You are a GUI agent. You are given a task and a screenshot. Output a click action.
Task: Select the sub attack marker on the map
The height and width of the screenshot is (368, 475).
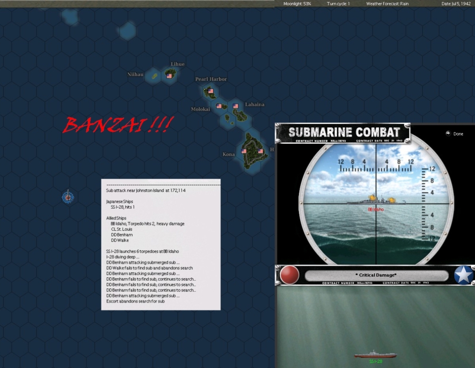(x=68, y=197)
